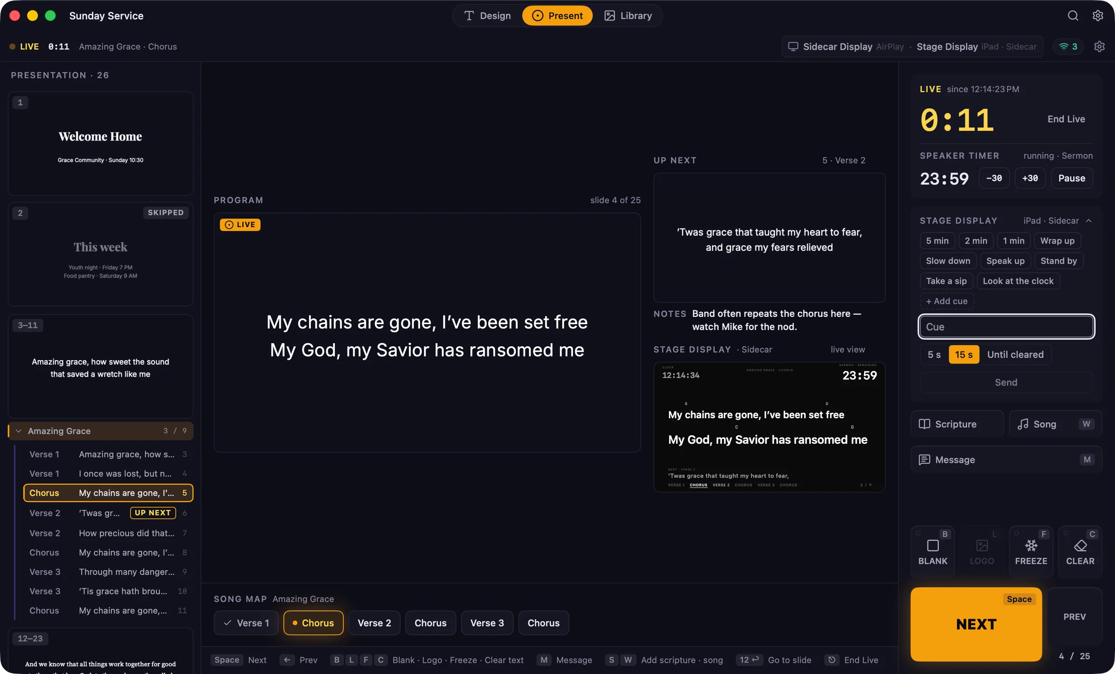This screenshot has width=1115, height=674.
Task: Open the Message panel
Action: point(1006,460)
